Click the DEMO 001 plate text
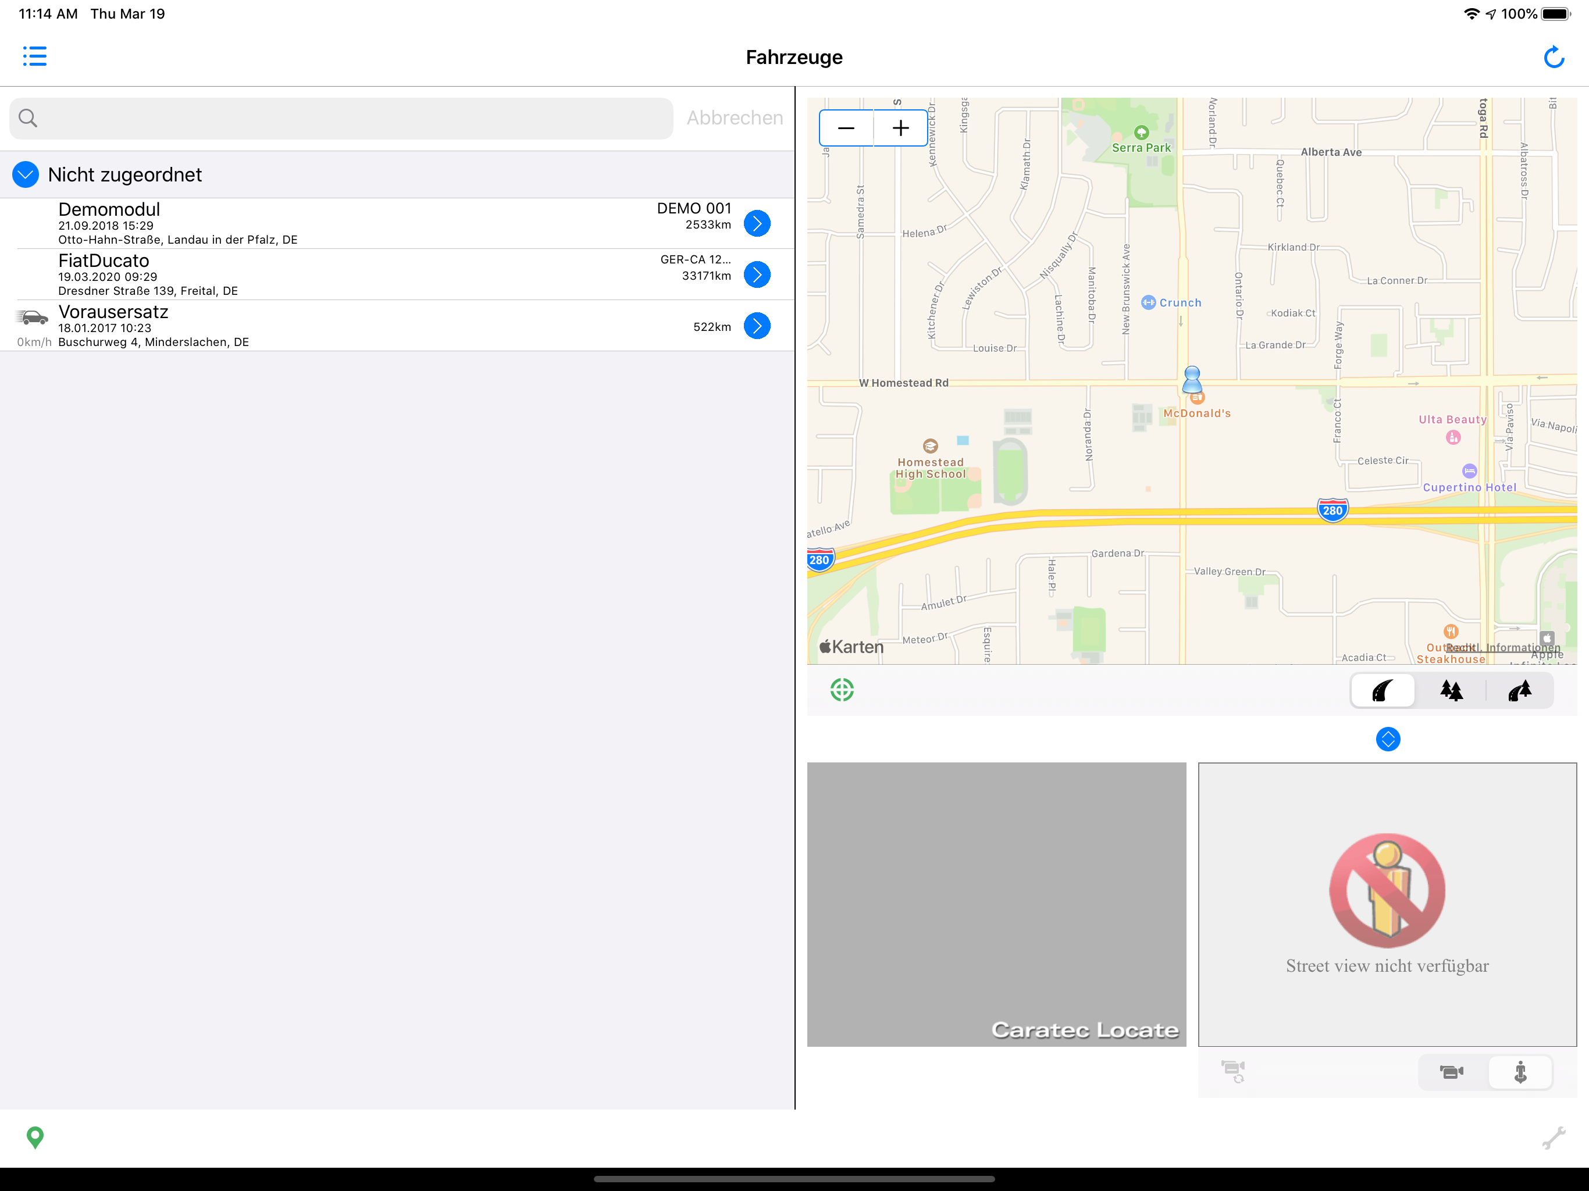Screen dimensions: 1589x1191 coord(694,208)
